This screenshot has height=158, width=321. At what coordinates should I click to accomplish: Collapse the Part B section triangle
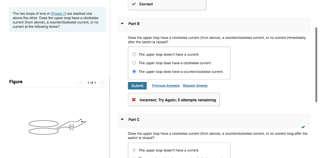pos(122,24)
